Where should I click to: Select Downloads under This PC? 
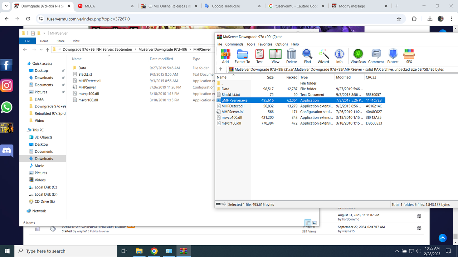coord(44,158)
